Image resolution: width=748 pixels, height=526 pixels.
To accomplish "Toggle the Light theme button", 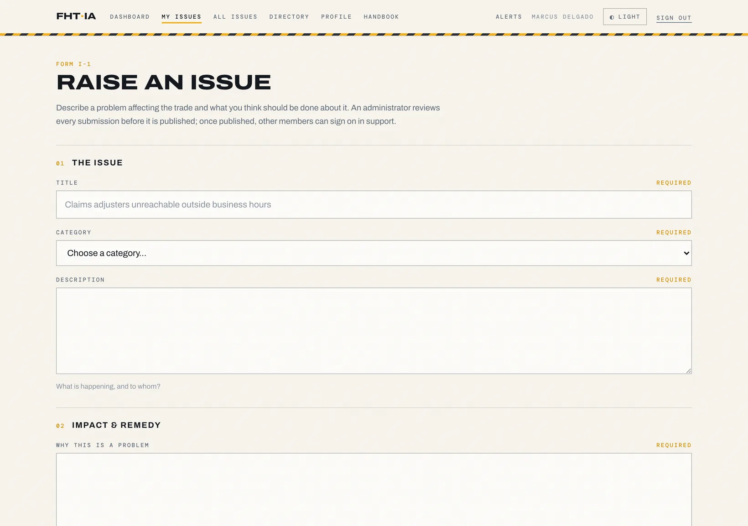I will coord(625,17).
